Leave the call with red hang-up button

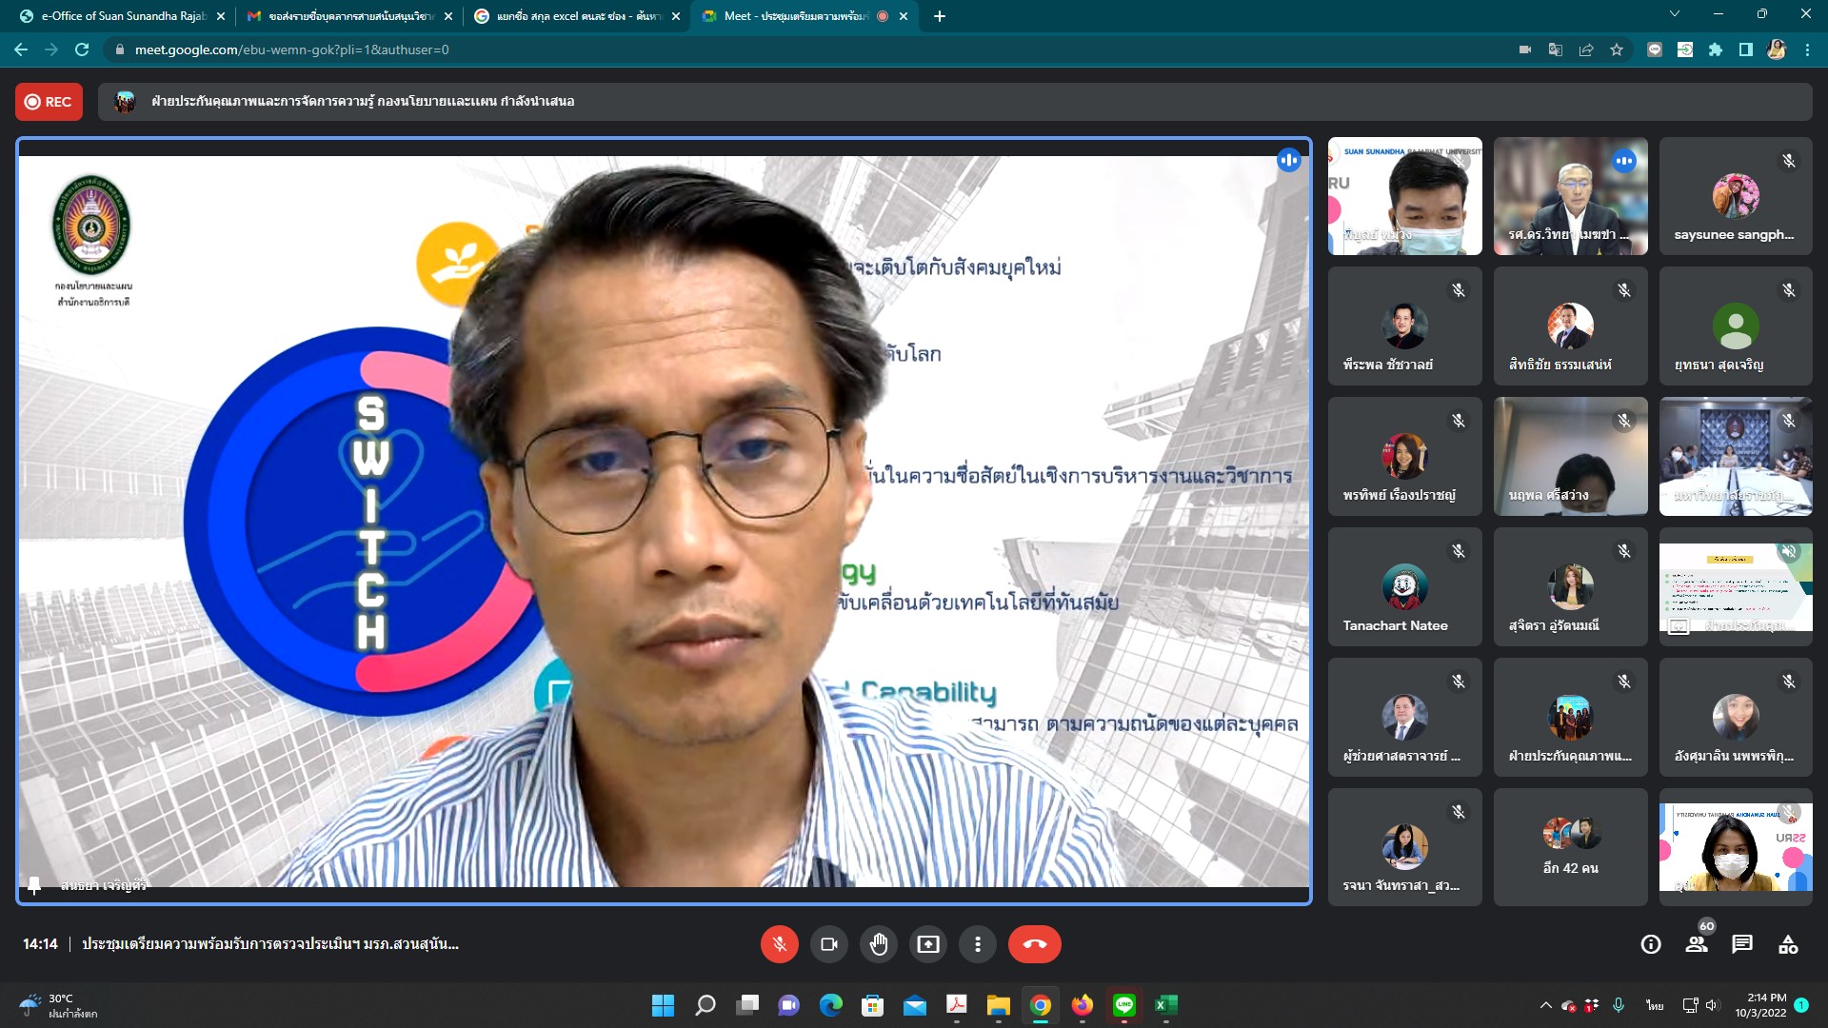click(x=1034, y=944)
